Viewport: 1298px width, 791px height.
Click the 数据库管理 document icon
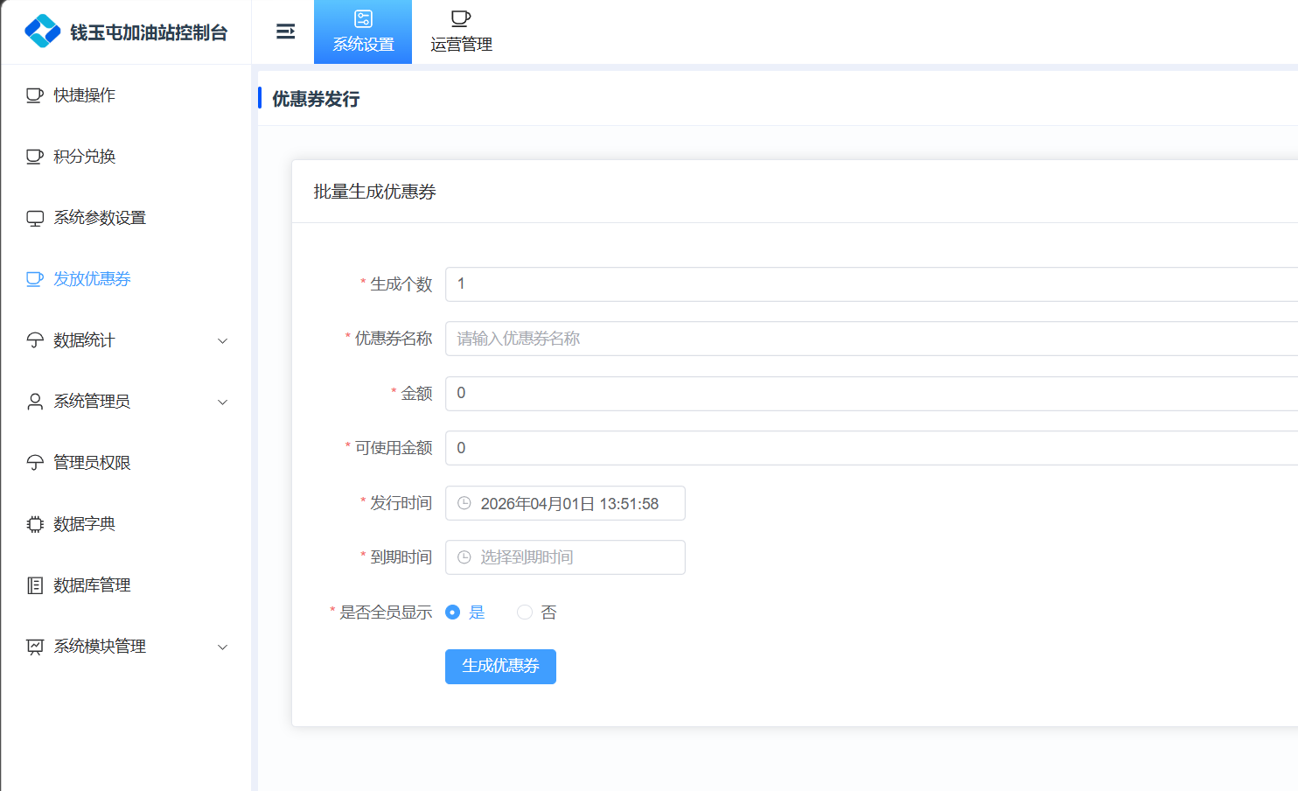35,585
